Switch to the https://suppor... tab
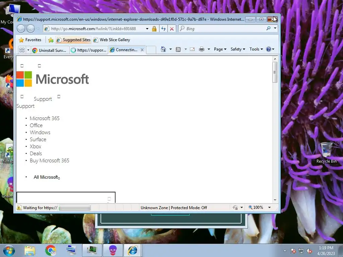Viewport: 343px width, 257px height. click(89, 50)
